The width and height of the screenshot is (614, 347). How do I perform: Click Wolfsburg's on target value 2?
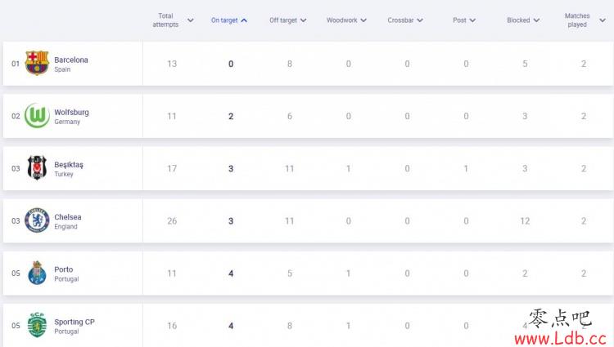[231, 116]
